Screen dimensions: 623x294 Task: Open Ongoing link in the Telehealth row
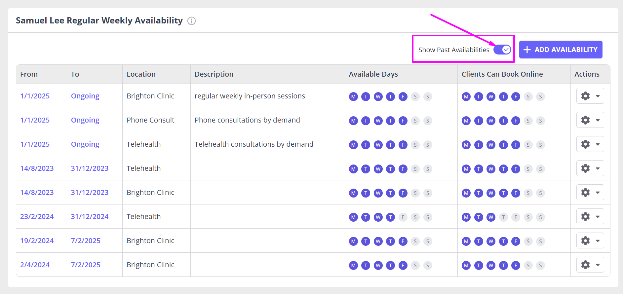[x=85, y=144]
